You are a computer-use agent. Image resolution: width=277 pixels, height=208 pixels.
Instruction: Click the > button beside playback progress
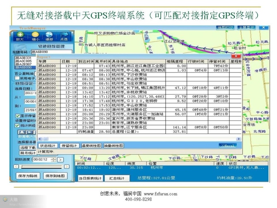coord(60,160)
